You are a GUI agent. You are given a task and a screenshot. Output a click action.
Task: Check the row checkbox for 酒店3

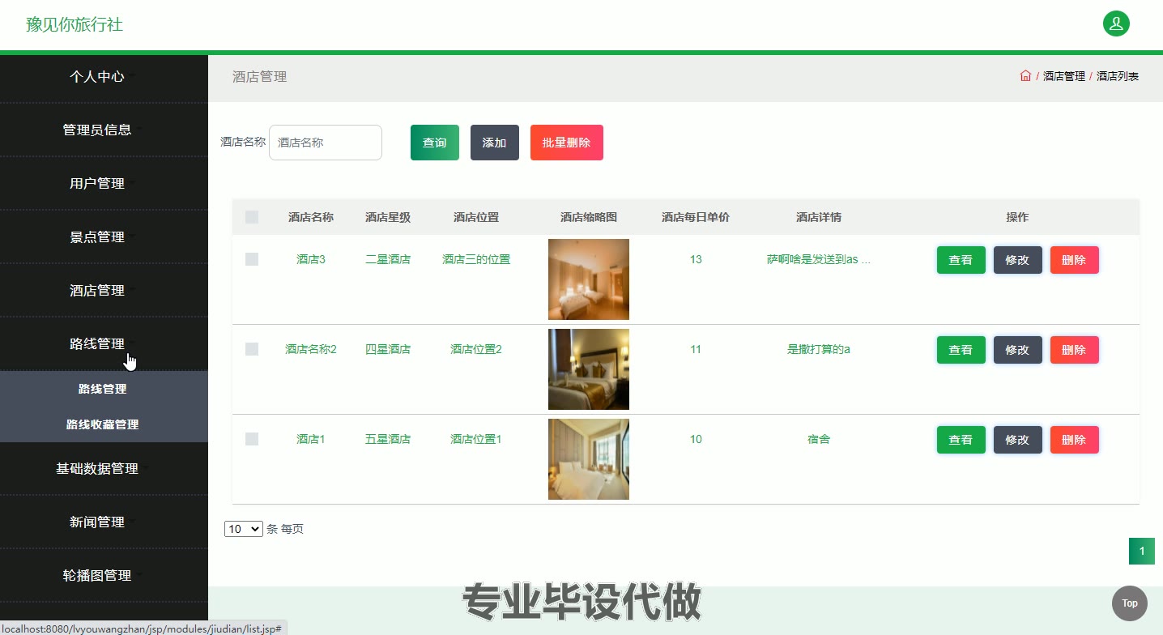click(x=252, y=259)
